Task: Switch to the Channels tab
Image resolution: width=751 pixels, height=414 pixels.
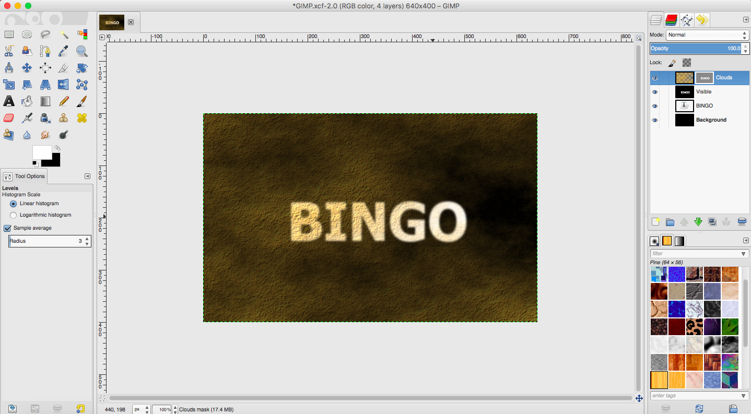Action: (672, 20)
